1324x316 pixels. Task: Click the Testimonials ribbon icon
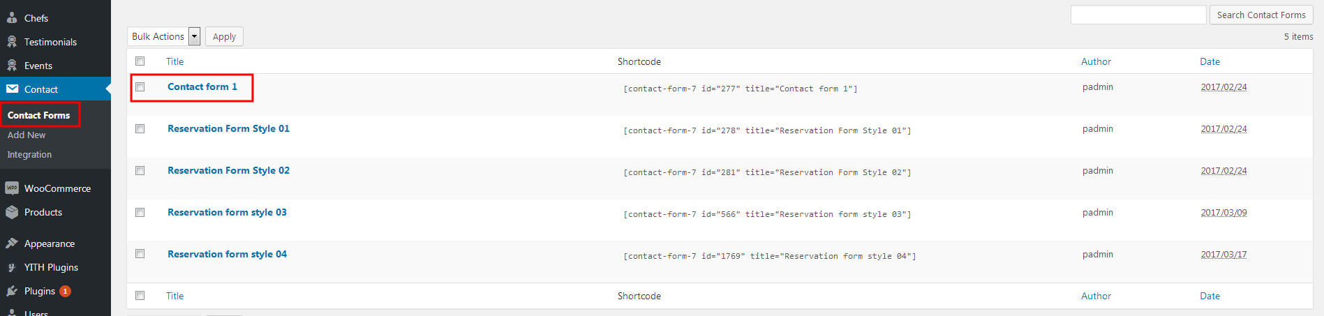pos(12,42)
